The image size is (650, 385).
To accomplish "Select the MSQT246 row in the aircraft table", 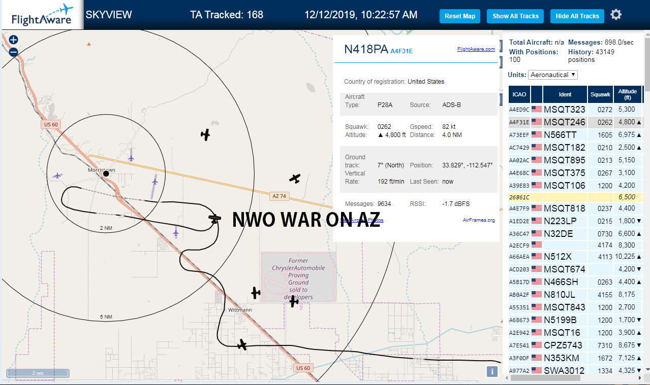I will (x=575, y=122).
